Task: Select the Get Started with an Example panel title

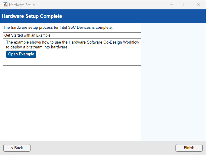Action: click(x=27, y=35)
